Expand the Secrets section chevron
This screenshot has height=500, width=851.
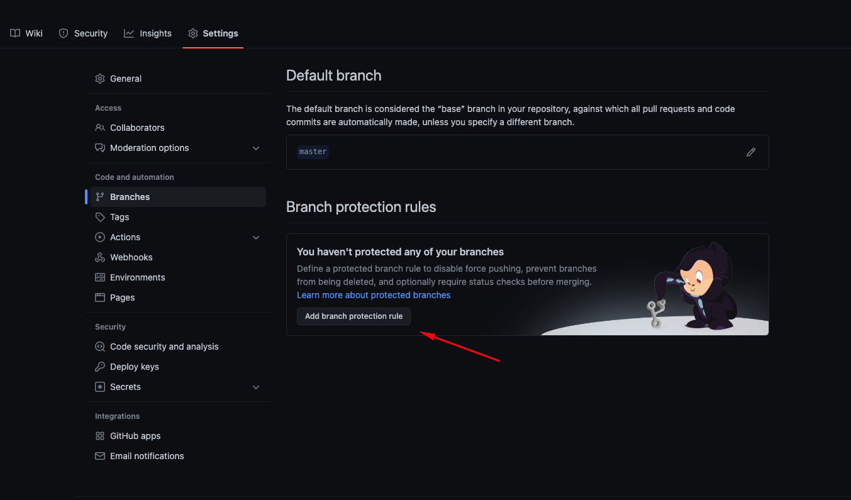256,387
